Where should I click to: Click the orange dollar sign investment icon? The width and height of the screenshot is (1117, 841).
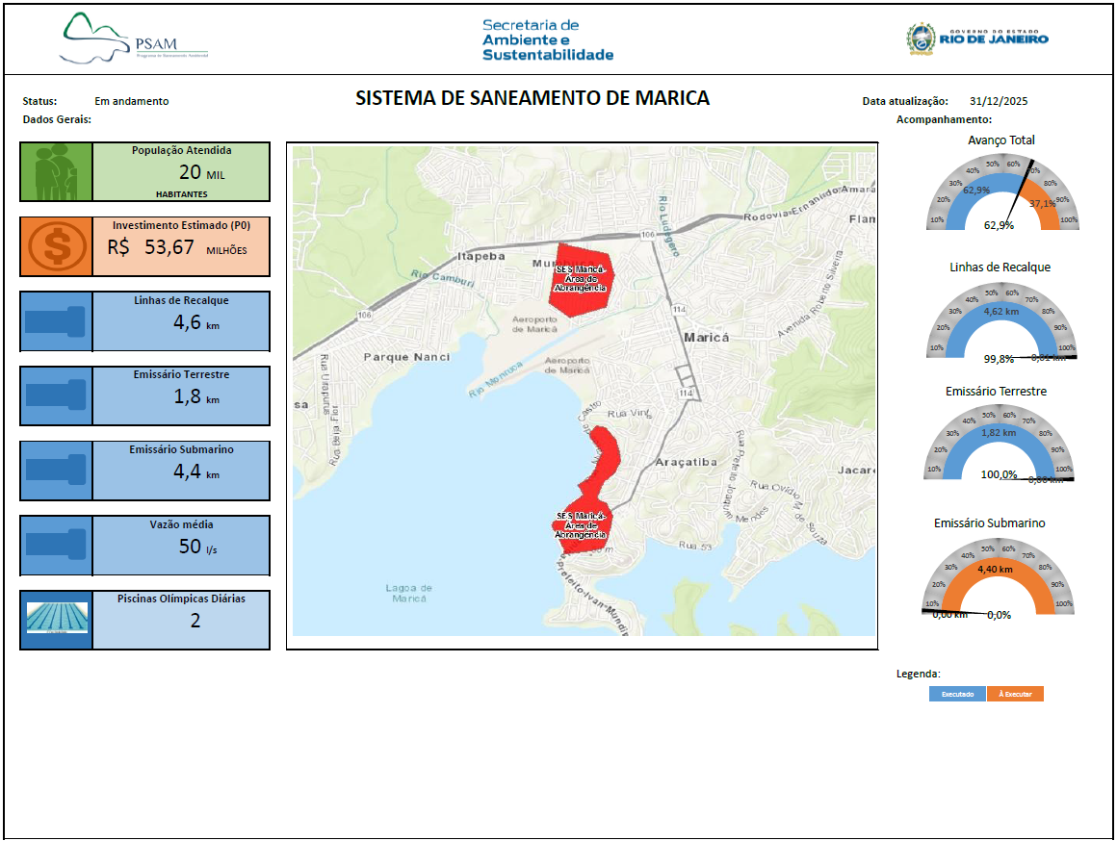tap(56, 247)
